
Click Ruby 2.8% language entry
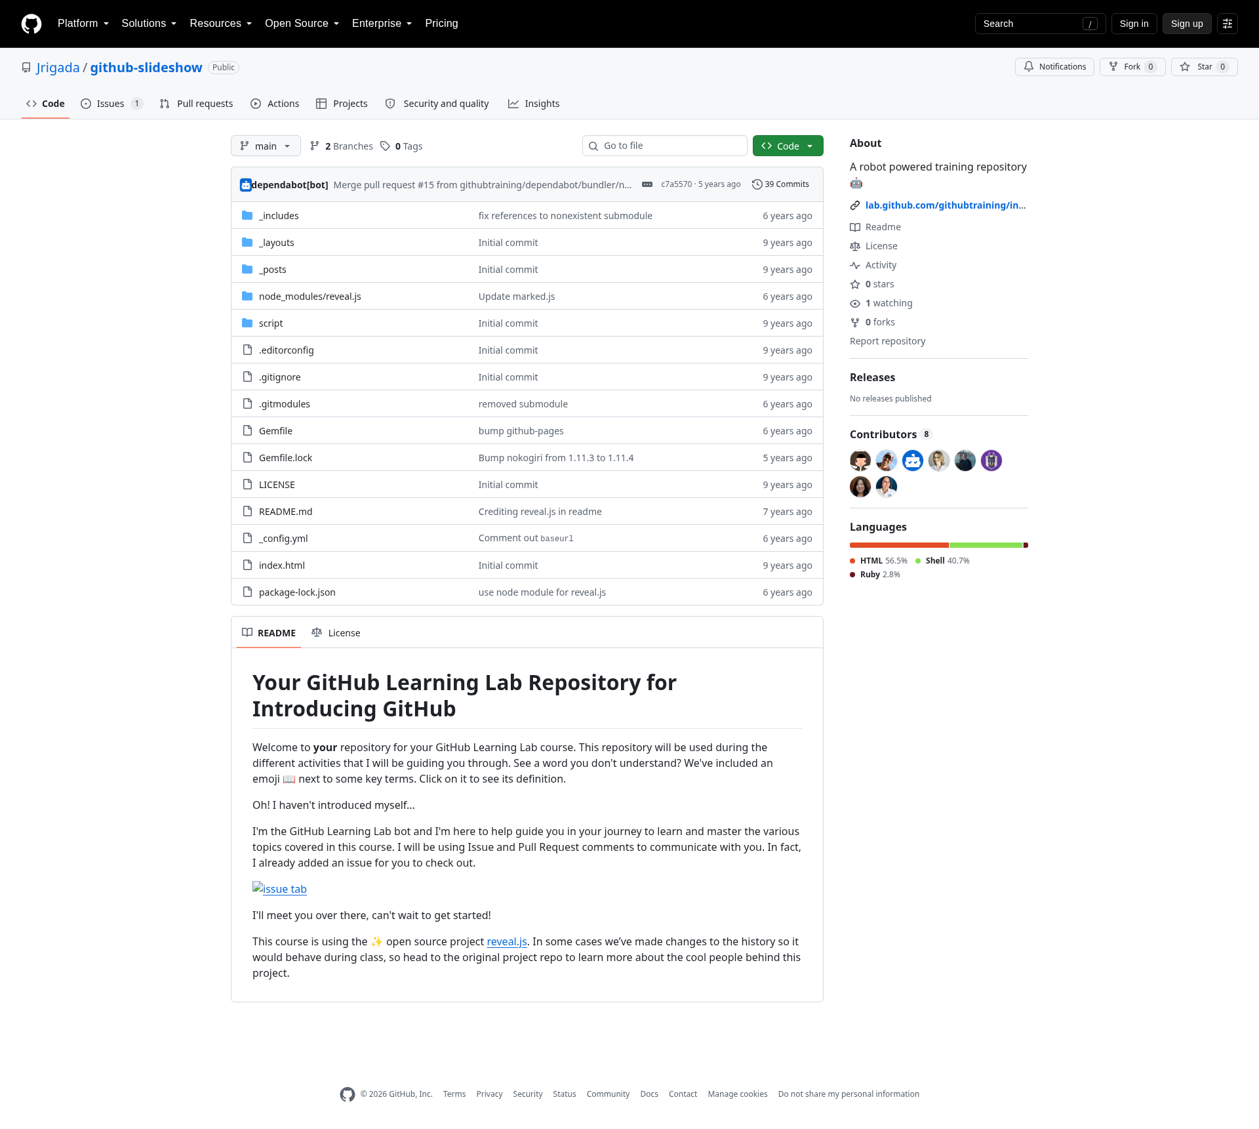[x=875, y=575]
